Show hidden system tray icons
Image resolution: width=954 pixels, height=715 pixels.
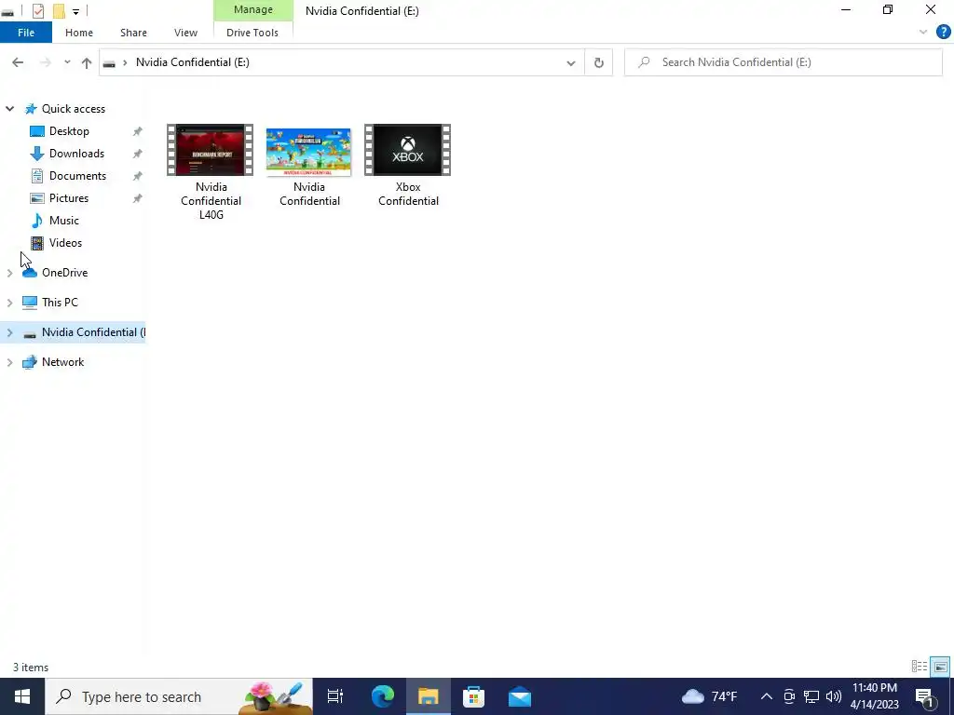click(767, 696)
